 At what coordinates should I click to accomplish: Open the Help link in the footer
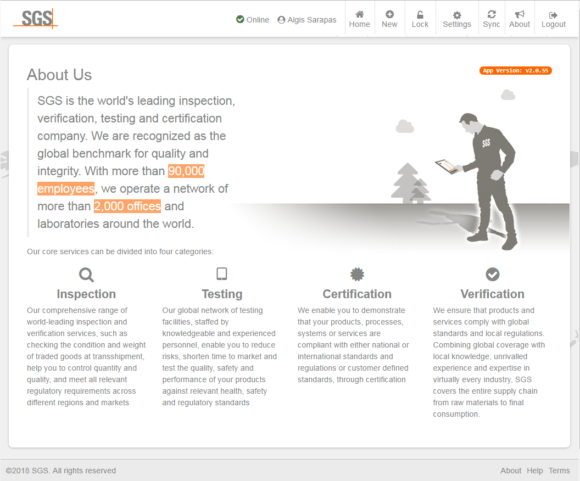[534, 471]
